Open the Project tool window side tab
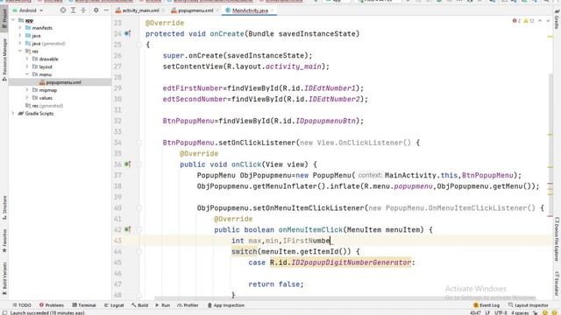 point(4,18)
